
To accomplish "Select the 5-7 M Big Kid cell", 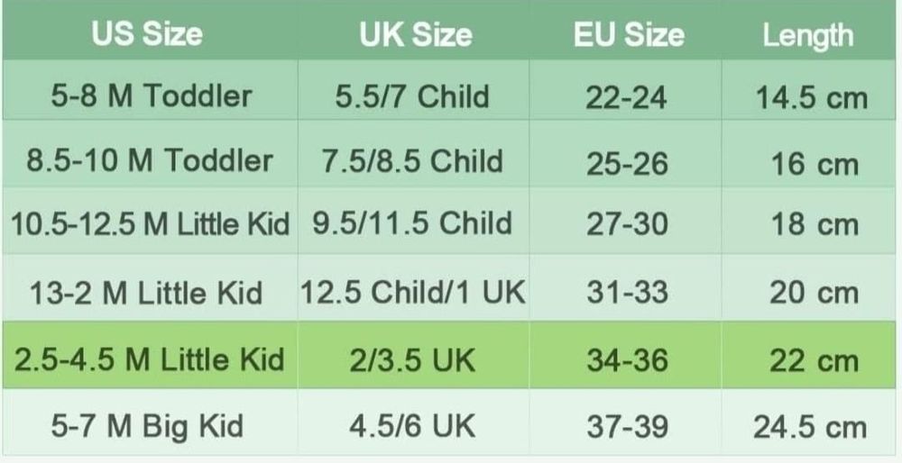I will coord(147,425).
